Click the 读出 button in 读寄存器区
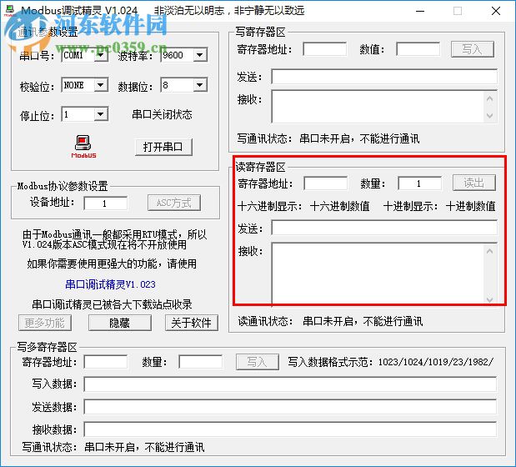This screenshot has height=467, width=516. [x=474, y=183]
